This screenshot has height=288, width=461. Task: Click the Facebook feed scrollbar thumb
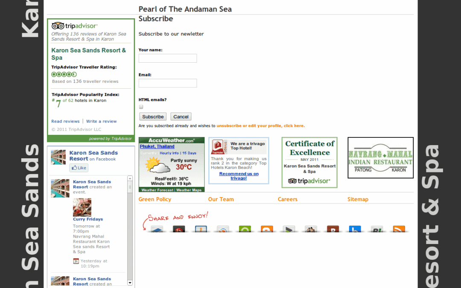pyautogui.click(x=130, y=187)
